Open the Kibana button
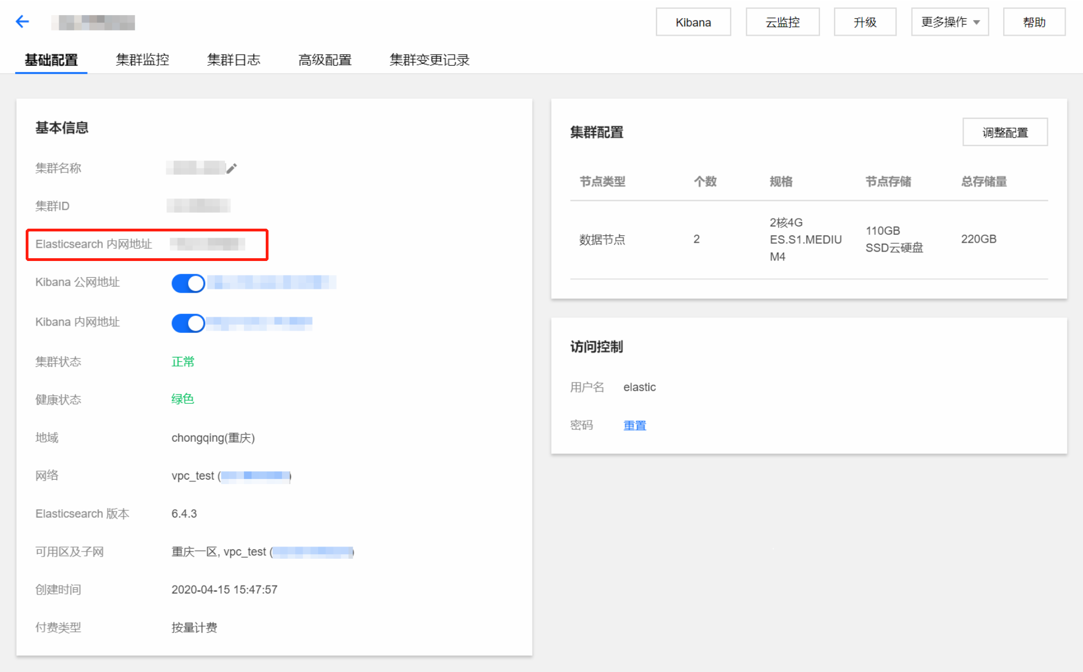The width and height of the screenshot is (1083, 672). pyautogui.click(x=693, y=22)
